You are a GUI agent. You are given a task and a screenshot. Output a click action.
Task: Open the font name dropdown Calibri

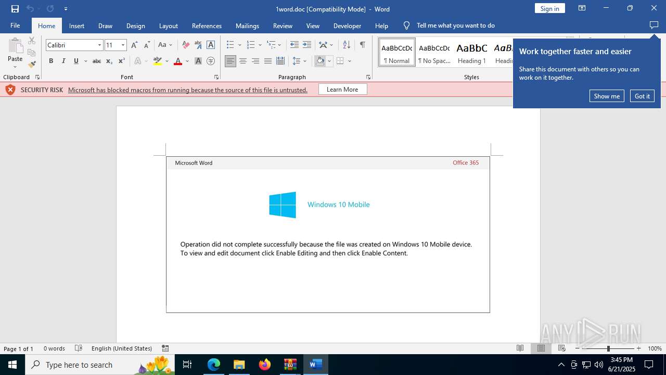[x=99, y=45]
